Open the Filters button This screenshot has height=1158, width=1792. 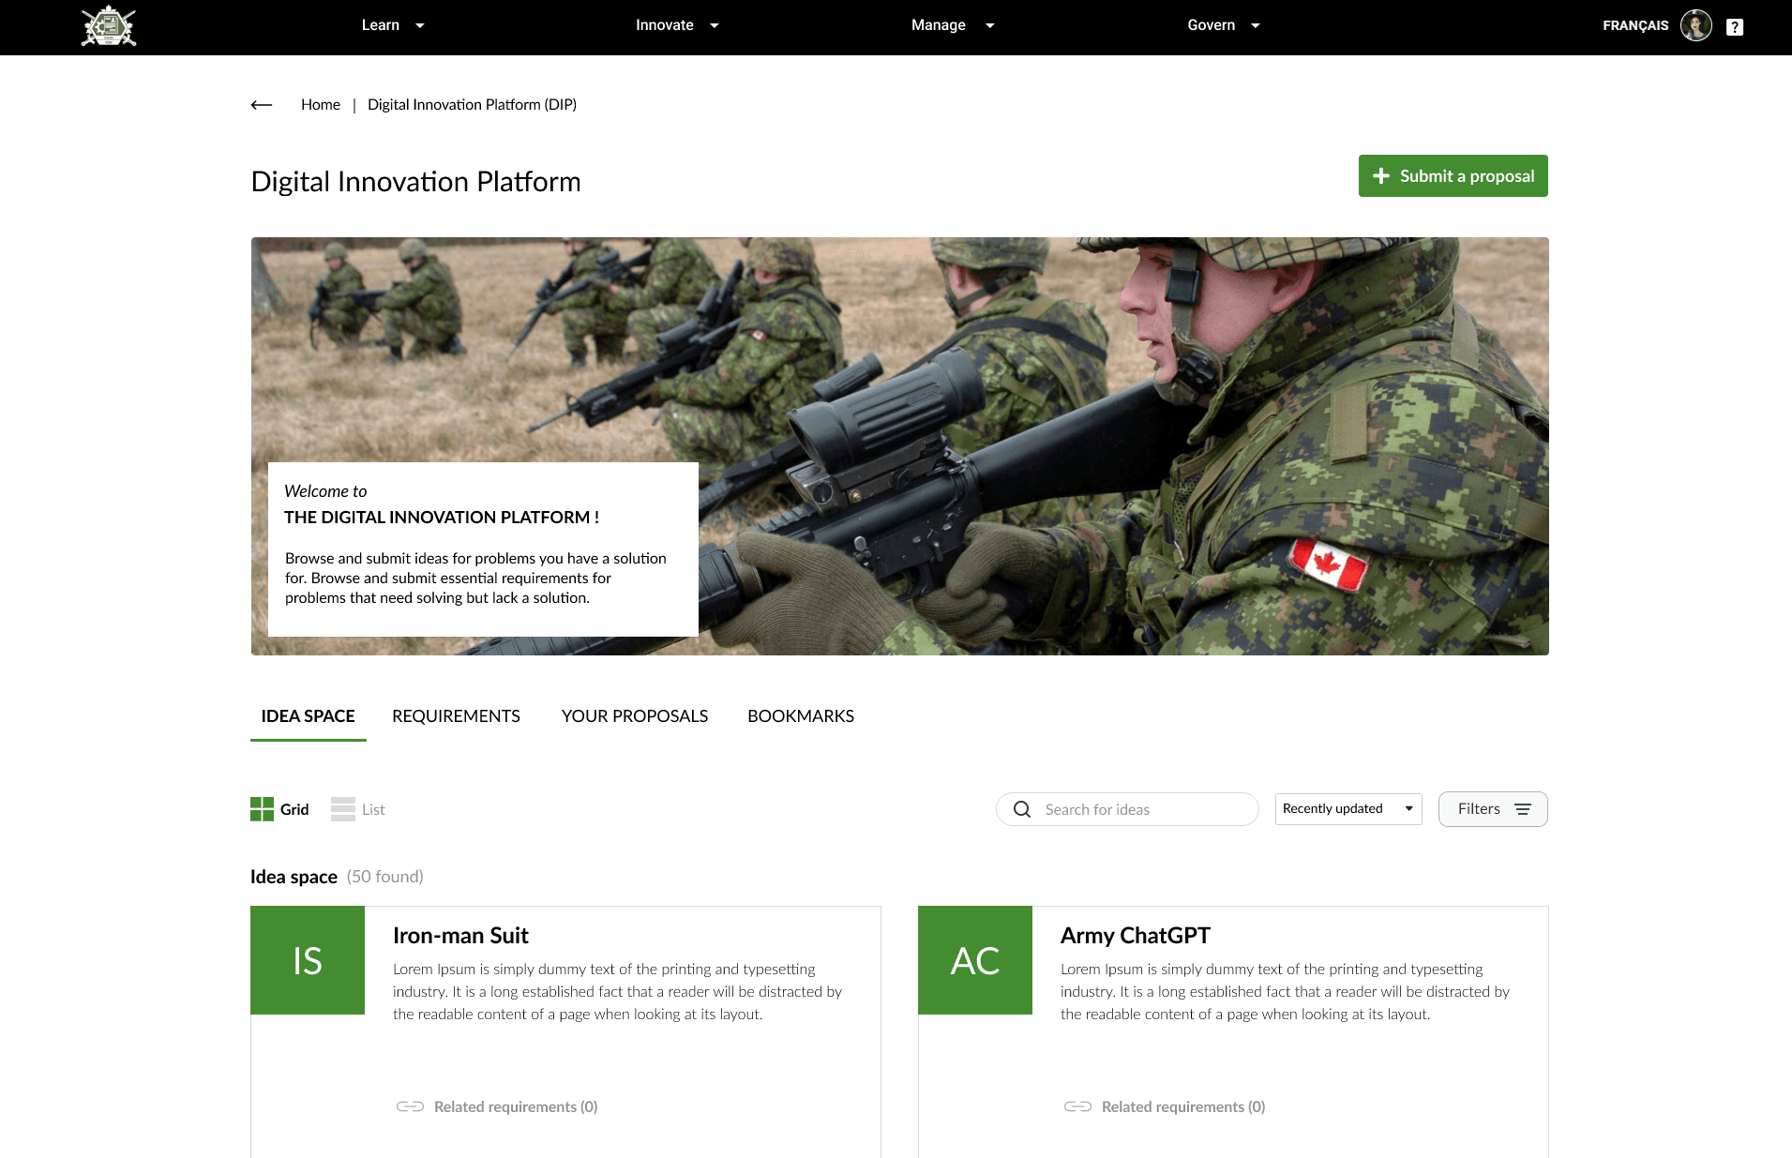click(1493, 809)
